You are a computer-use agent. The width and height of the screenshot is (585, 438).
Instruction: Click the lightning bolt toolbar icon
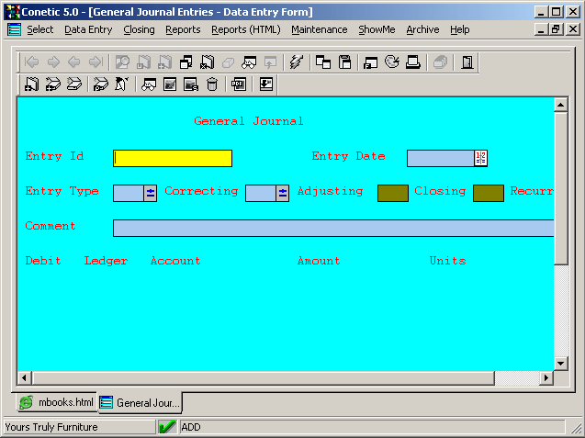295,62
